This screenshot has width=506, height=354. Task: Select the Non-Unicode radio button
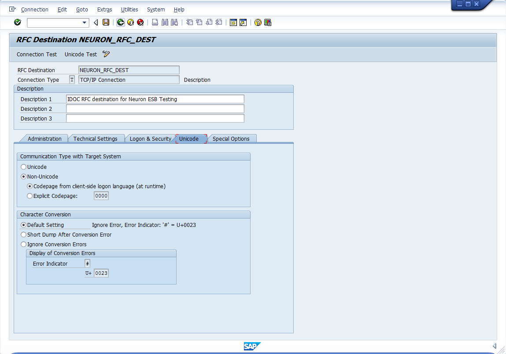click(x=23, y=176)
